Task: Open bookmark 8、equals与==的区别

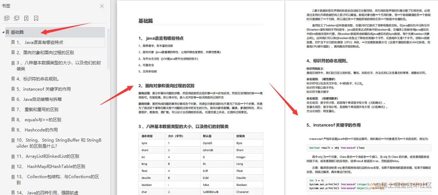Action: (39, 120)
